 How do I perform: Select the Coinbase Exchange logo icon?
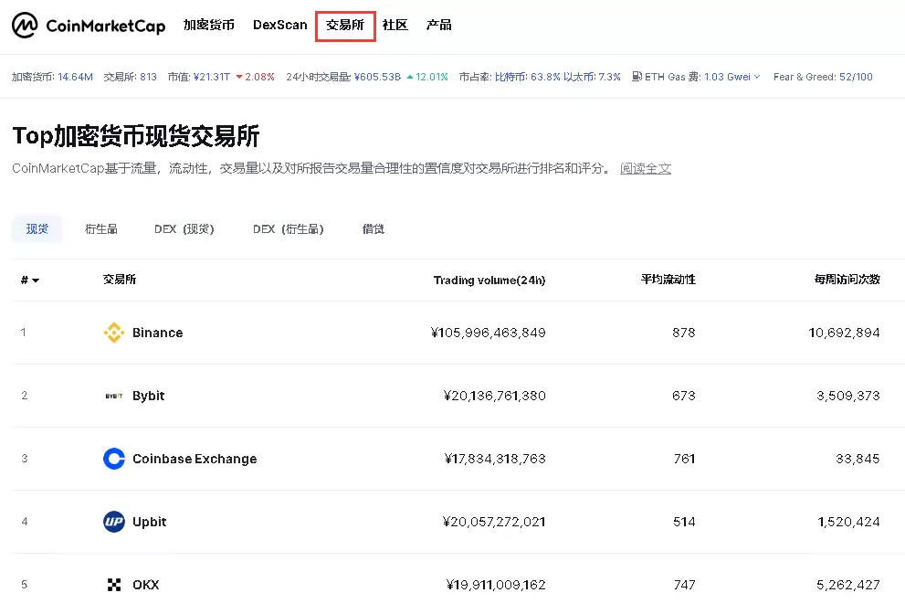(x=113, y=459)
